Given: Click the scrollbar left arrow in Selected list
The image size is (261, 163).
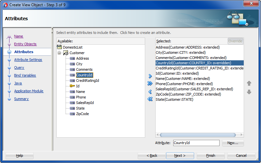Looking at the screenshot, I should click(x=158, y=135).
